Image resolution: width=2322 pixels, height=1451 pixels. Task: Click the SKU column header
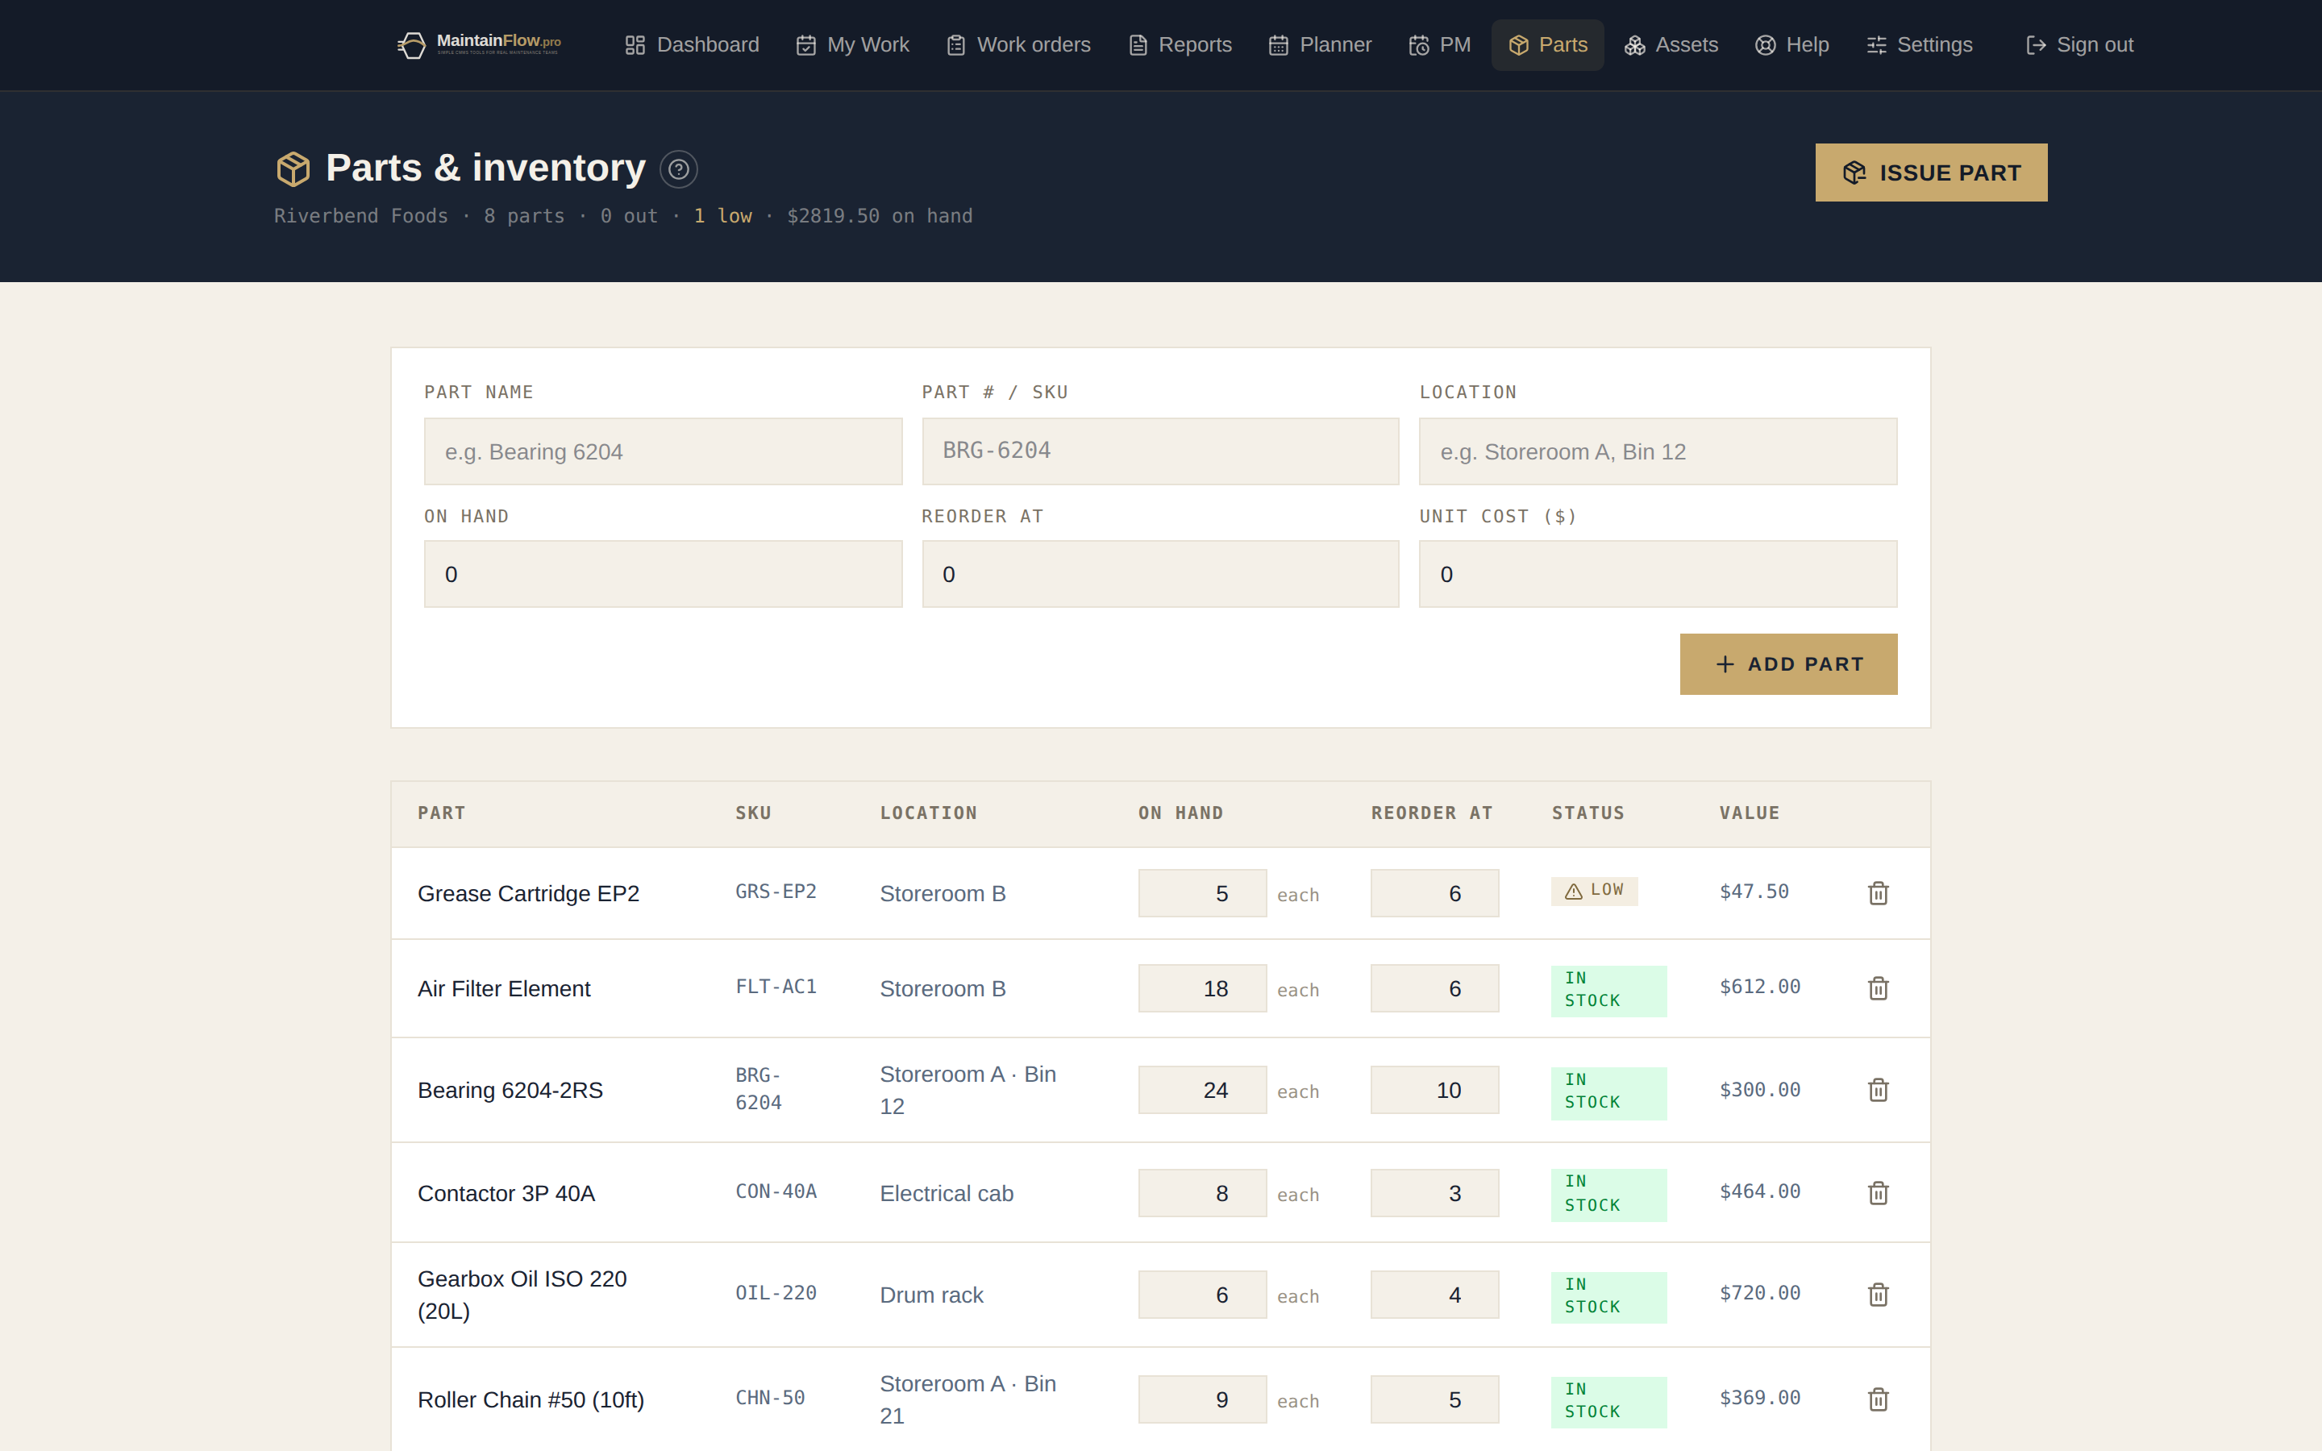click(x=753, y=813)
